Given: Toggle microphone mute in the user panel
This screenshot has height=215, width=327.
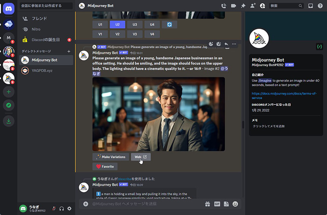Looking at the screenshot, I should (54, 208).
